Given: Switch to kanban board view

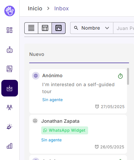Looking at the screenshot, I should coord(59,28).
